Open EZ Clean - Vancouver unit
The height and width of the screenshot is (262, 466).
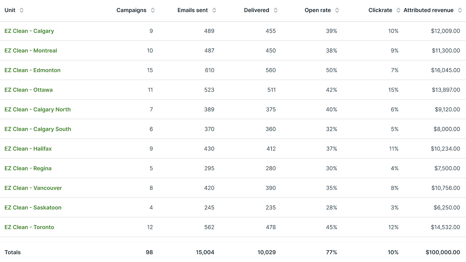[x=33, y=188]
